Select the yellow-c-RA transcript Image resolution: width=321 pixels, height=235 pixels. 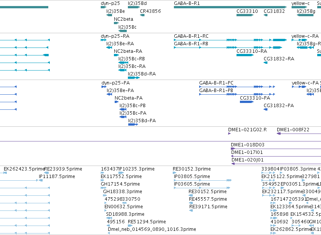299,40
